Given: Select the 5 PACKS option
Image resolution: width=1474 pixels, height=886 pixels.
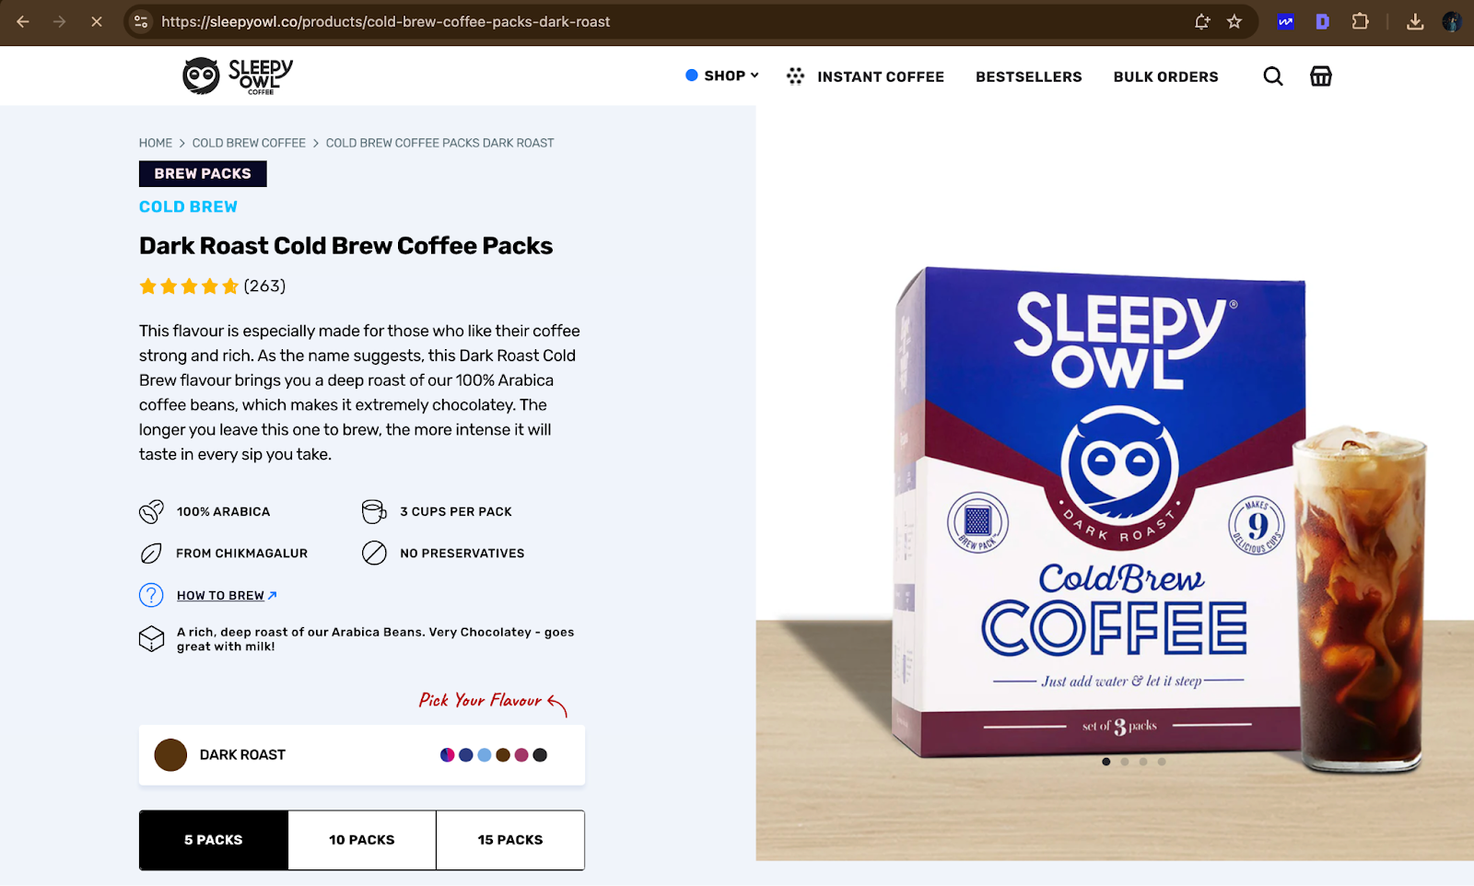Looking at the screenshot, I should pos(214,840).
